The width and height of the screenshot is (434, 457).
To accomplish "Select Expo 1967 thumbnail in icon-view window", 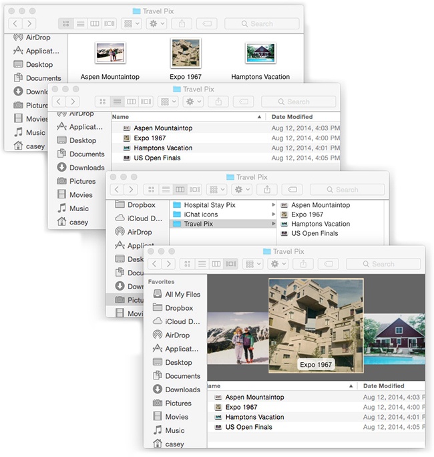I will [186, 53].
